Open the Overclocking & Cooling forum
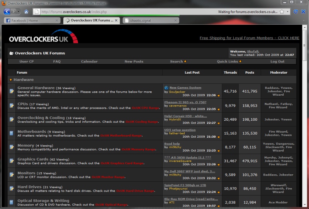The height and width of the screenshot is (209, 309). click(41, 118)
